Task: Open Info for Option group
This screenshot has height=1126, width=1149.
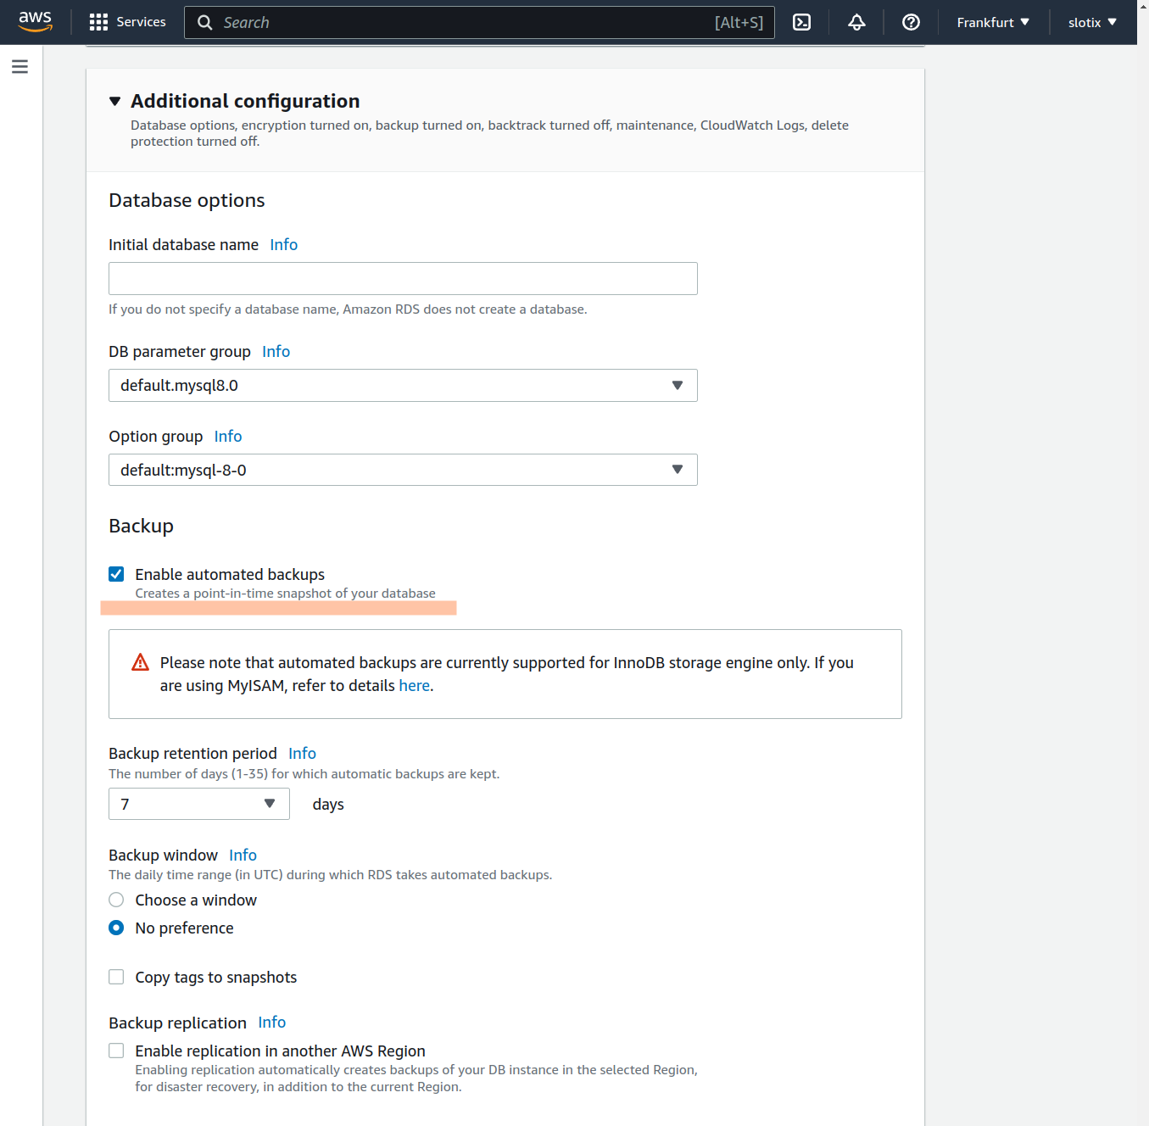Action: [x=227, y=436]
